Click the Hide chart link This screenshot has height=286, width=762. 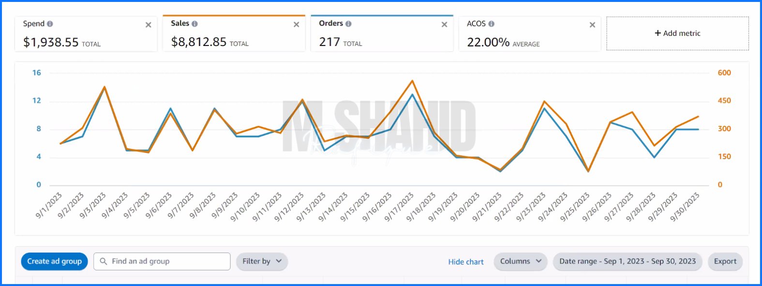point(466,262)
